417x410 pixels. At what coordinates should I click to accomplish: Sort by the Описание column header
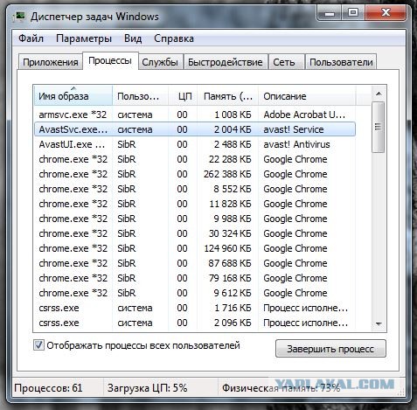(307, 96)
